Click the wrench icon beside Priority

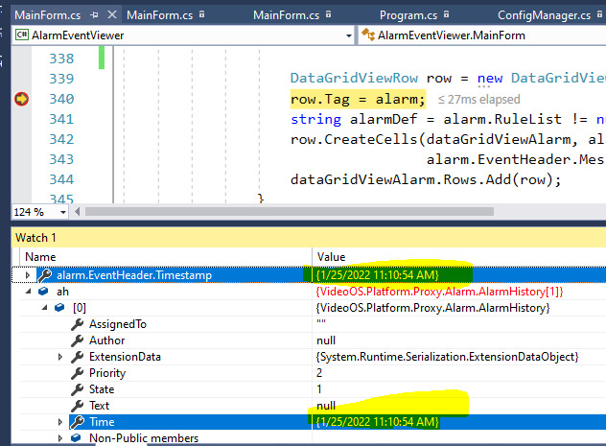click(77, 373)
